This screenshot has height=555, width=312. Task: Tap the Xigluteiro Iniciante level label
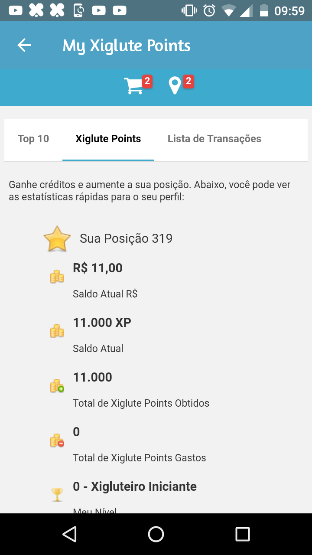[135, 486]
